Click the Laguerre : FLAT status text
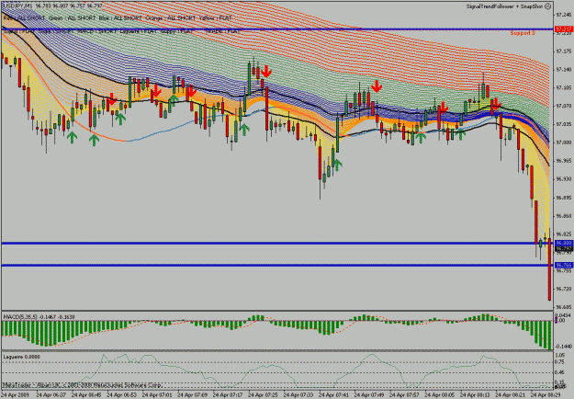 pyautogui.click(x=138, y=32)
